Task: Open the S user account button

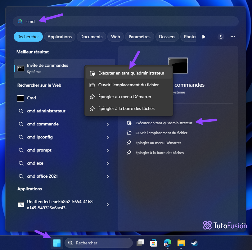Action: pos(221,37)
